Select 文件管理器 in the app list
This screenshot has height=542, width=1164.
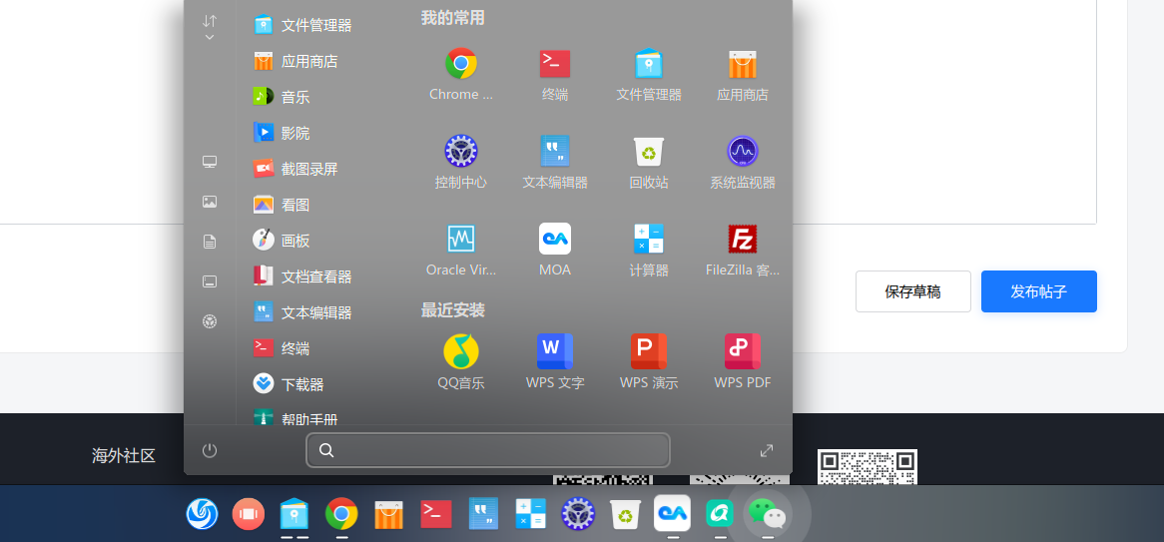[x=302, y=25]
